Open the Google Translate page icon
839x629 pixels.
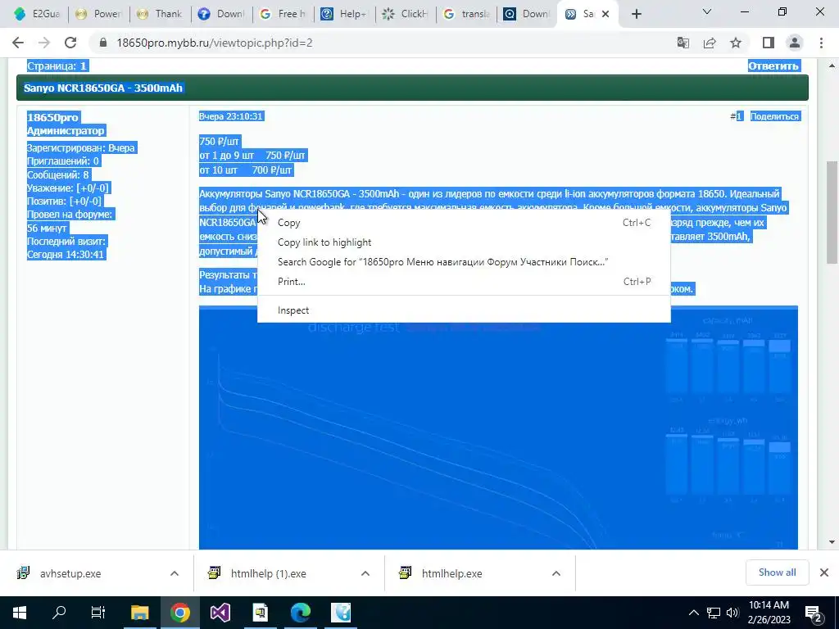click(683, 43)
